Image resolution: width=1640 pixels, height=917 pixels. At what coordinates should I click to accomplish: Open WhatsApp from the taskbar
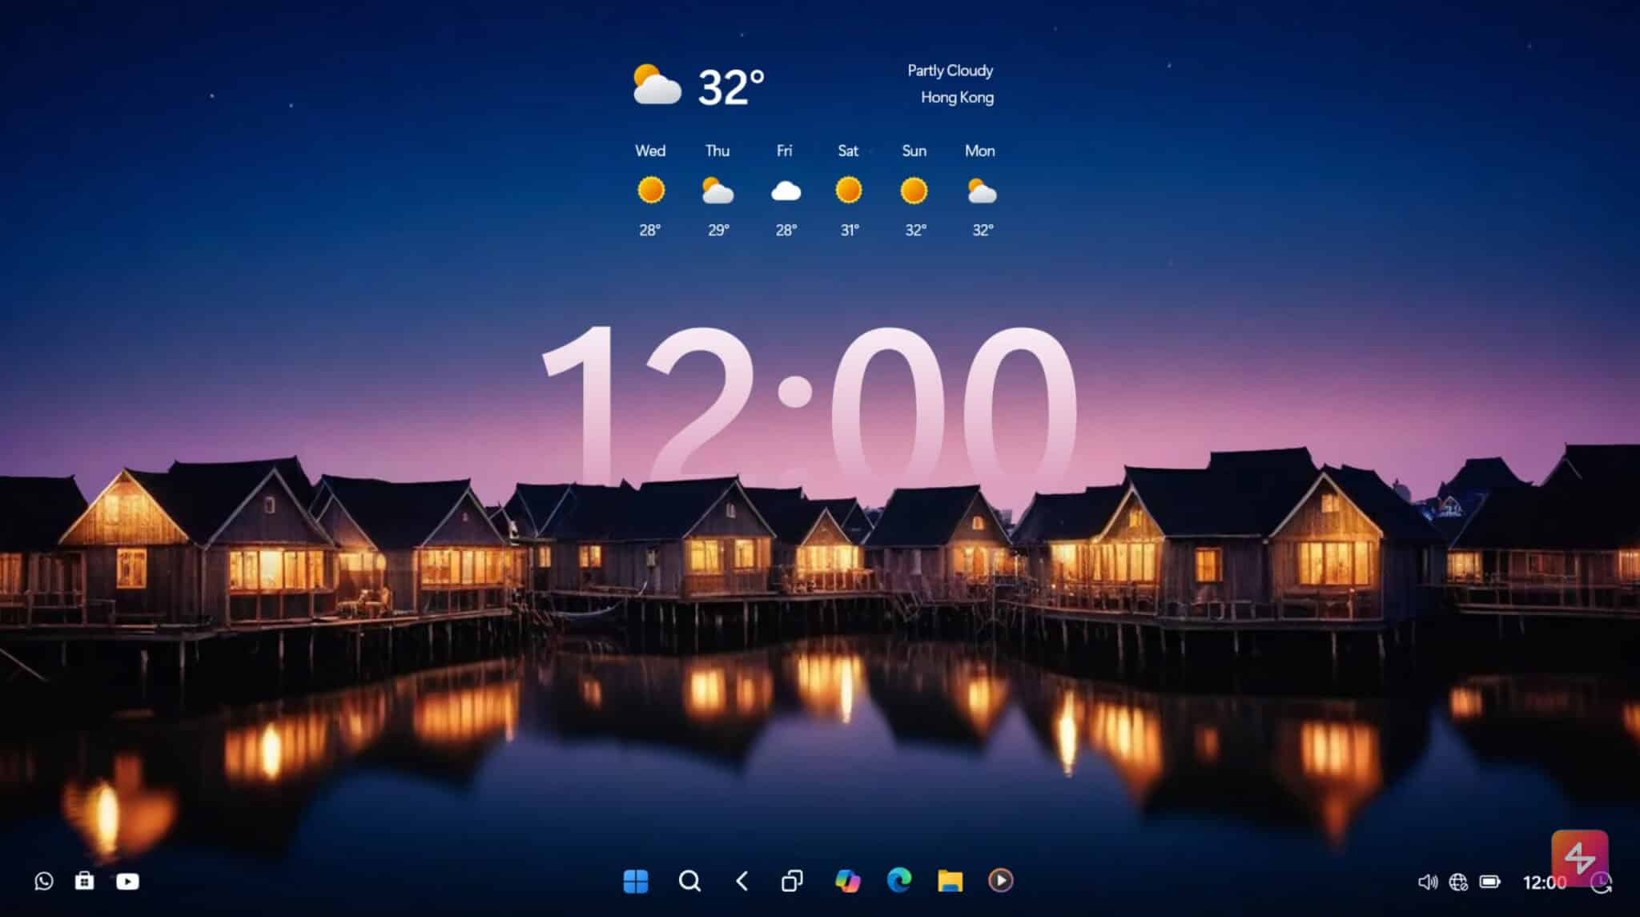[44, 881]
